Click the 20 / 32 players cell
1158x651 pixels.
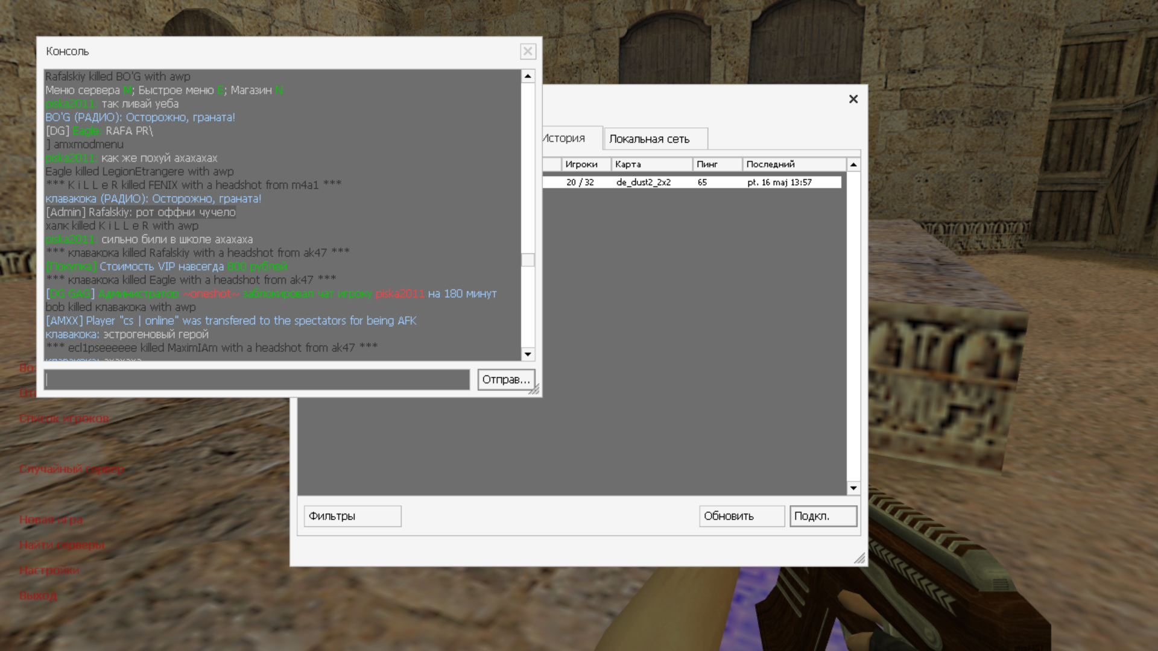pos(580,182)
